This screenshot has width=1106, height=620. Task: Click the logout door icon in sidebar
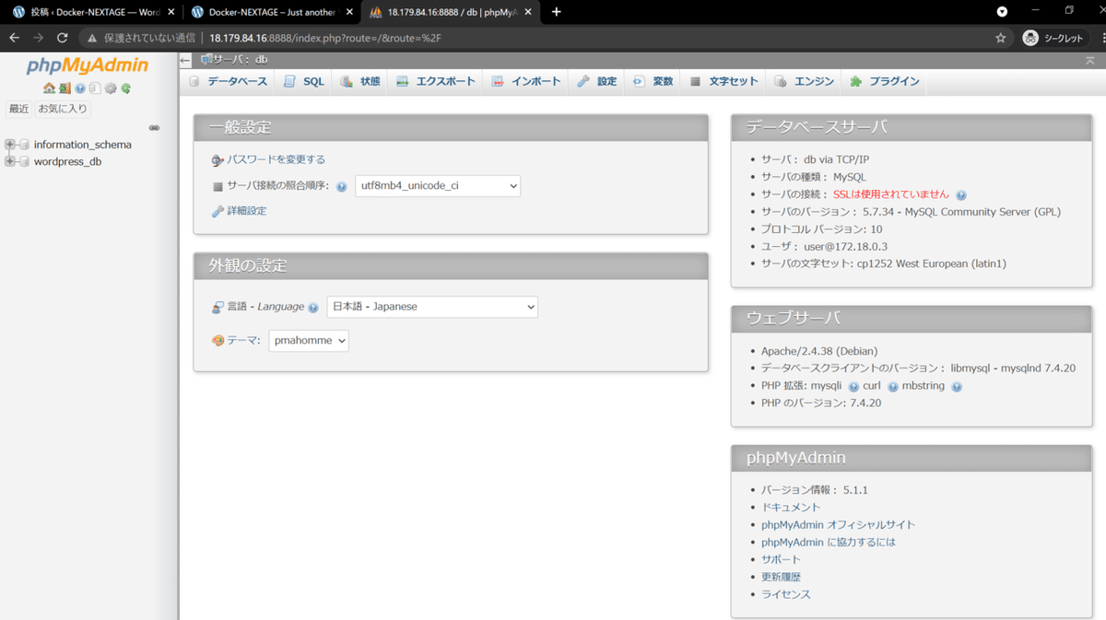click(x=65, y=88)
